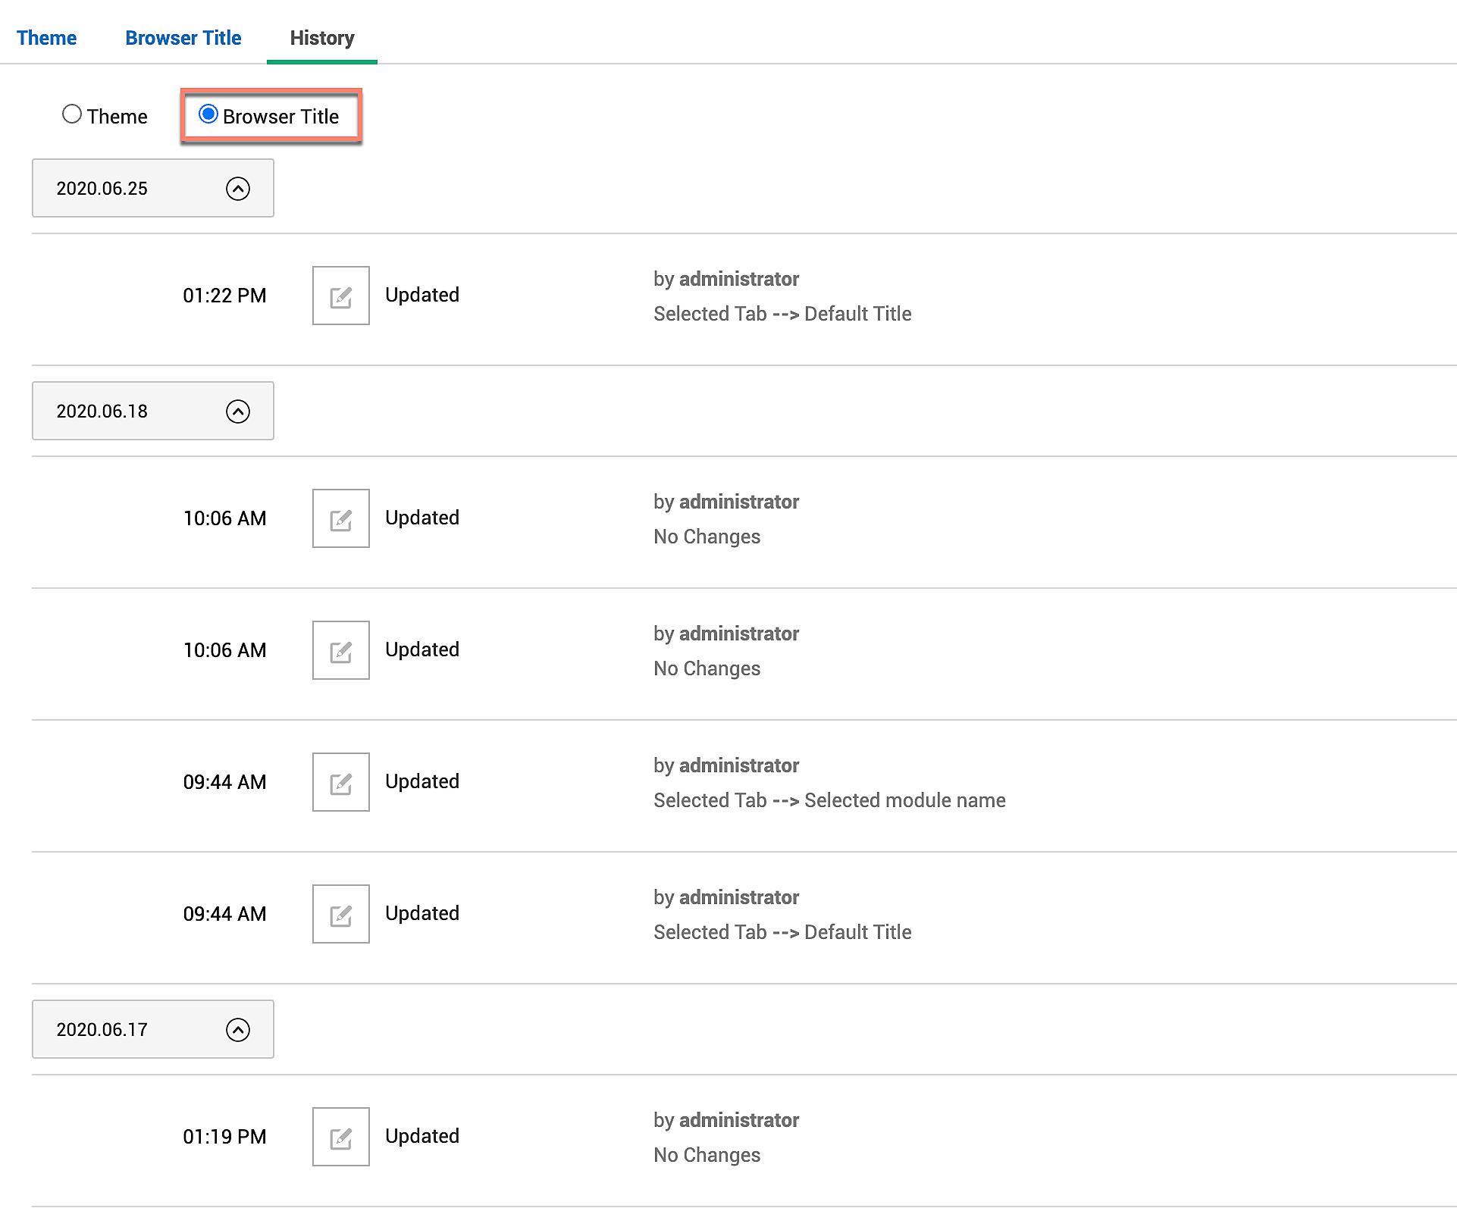Click edit icon for second 10:06 AM entry
The width and height of the screenshot is (1457, 1208).
(x=340, y=650)
